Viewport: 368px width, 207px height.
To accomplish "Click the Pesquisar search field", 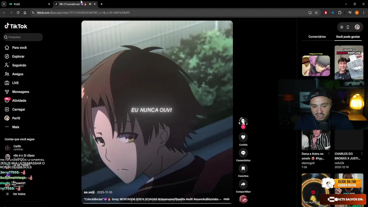I will [23, 37].
